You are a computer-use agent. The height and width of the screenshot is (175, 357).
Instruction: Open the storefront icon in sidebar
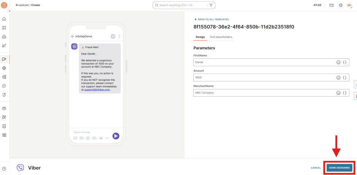tap(4, 135)
